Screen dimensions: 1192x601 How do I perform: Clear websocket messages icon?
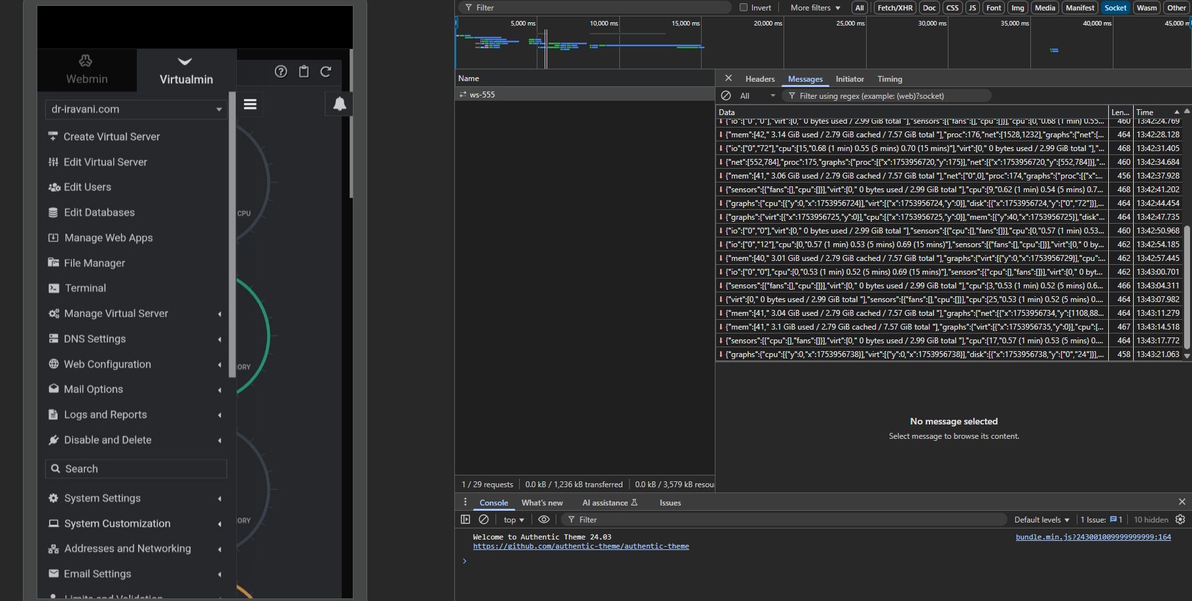pos(726,95)
